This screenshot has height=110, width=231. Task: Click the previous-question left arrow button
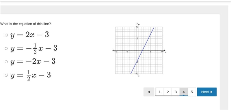(x=149, y=92)
